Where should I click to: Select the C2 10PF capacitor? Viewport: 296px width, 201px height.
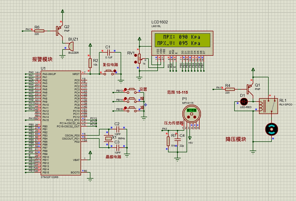tap(118, 129)
